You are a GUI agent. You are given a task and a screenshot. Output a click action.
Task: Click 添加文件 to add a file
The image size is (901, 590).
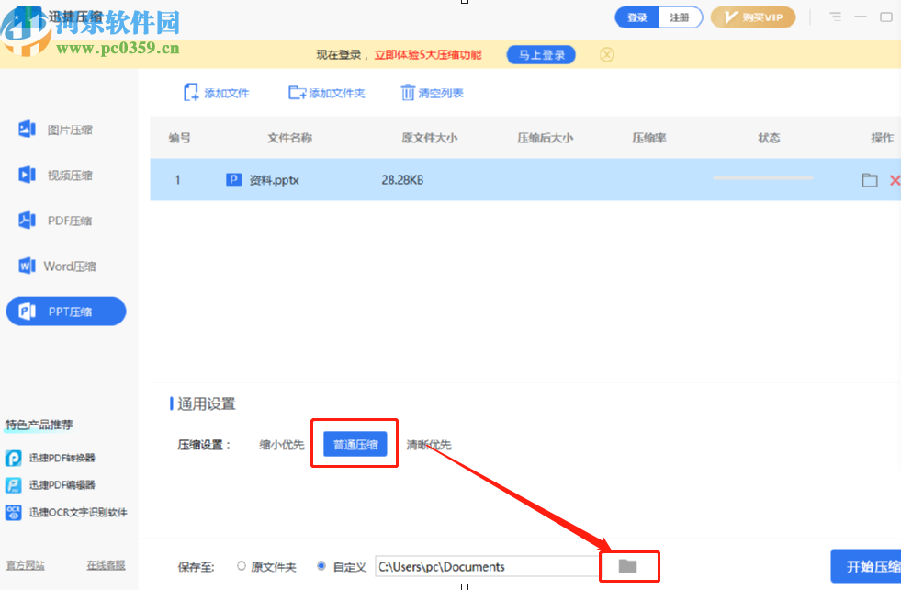tap(216, 92)
